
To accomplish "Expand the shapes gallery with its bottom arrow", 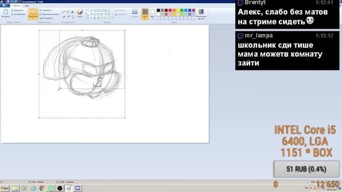I will click(x=112, y=18).
